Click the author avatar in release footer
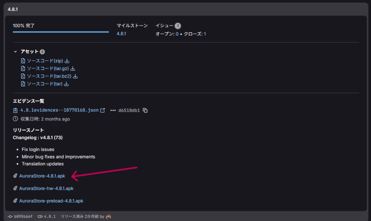 point(108,217)
